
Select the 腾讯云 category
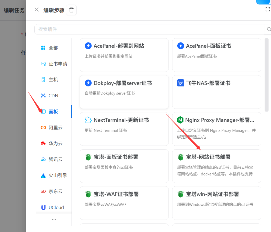pyautogui.click(x=54, y=159)
